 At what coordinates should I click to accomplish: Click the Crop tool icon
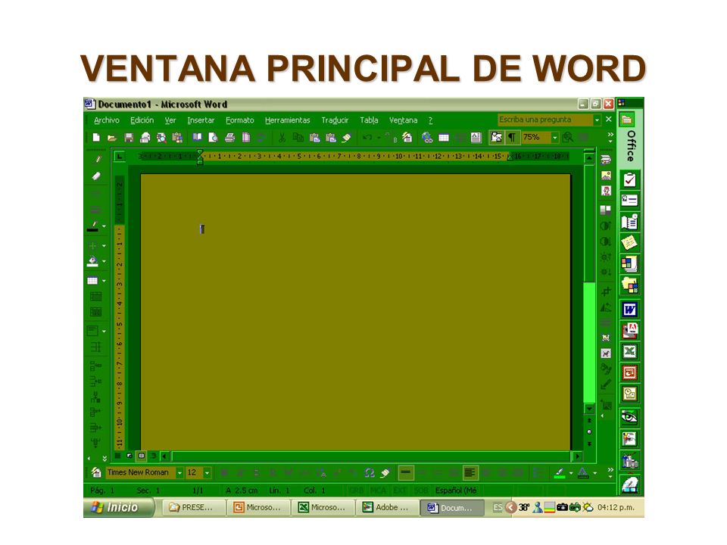tap(606, 291)
